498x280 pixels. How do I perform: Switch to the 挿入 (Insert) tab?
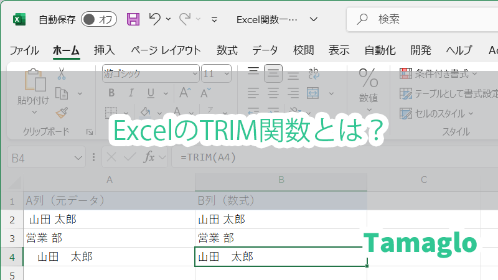click(x=104, y=50)
